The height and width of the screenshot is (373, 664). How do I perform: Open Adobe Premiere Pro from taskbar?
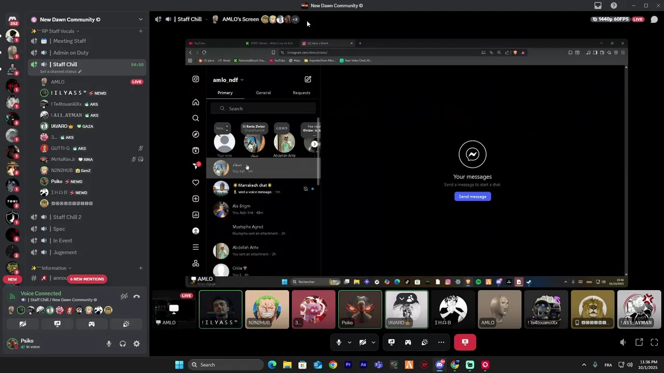348,365
